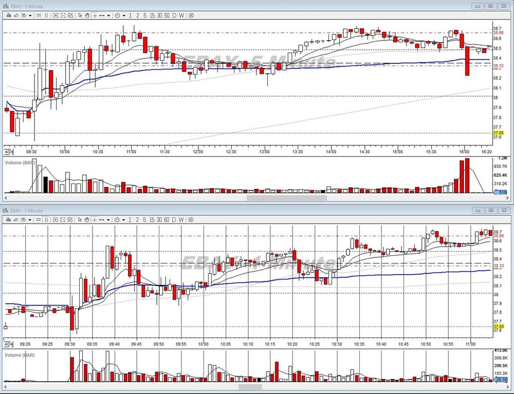Set 2 minute interval in 1 Minute window

(137, 219)
